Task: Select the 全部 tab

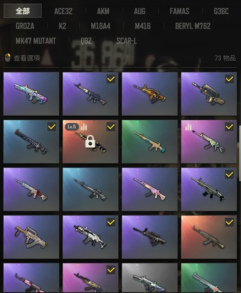Action: (x=23, y=11)
